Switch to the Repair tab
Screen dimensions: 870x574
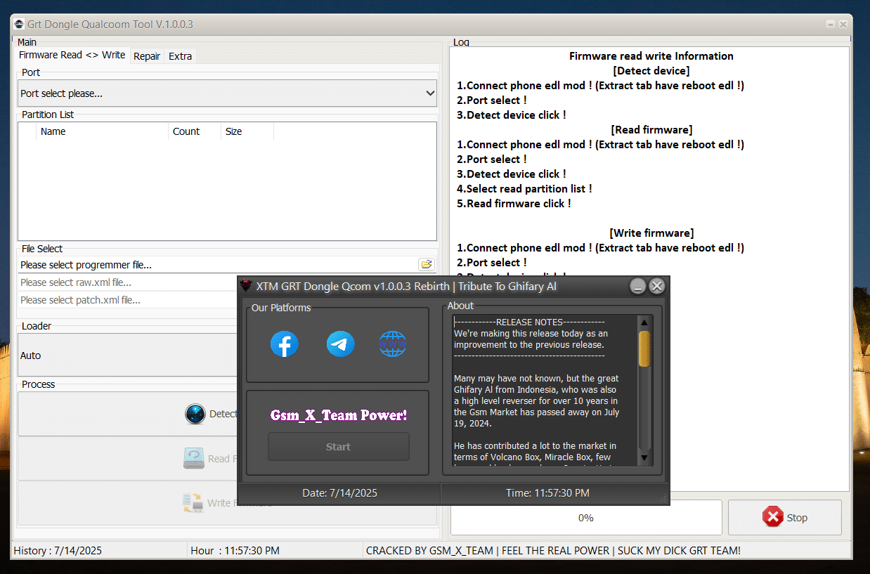[147, 56]
